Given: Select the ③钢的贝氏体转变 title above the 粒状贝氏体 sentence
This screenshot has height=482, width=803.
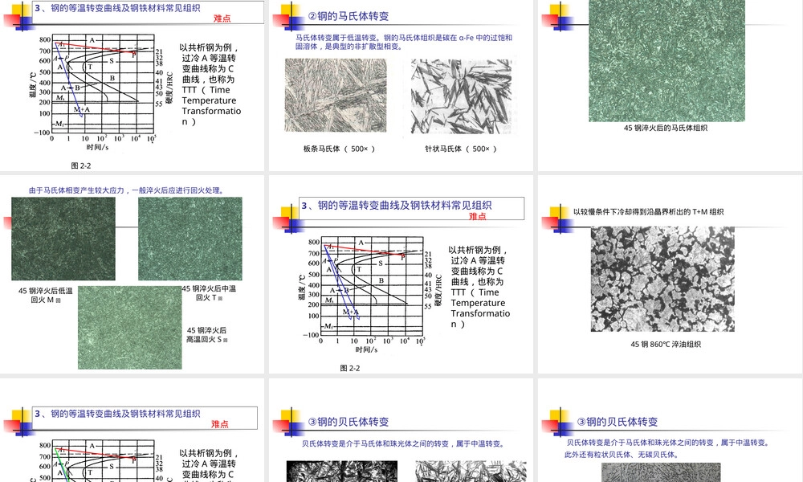Looking at the screenshot, I should pyautogui.click(x=617, y=422).
